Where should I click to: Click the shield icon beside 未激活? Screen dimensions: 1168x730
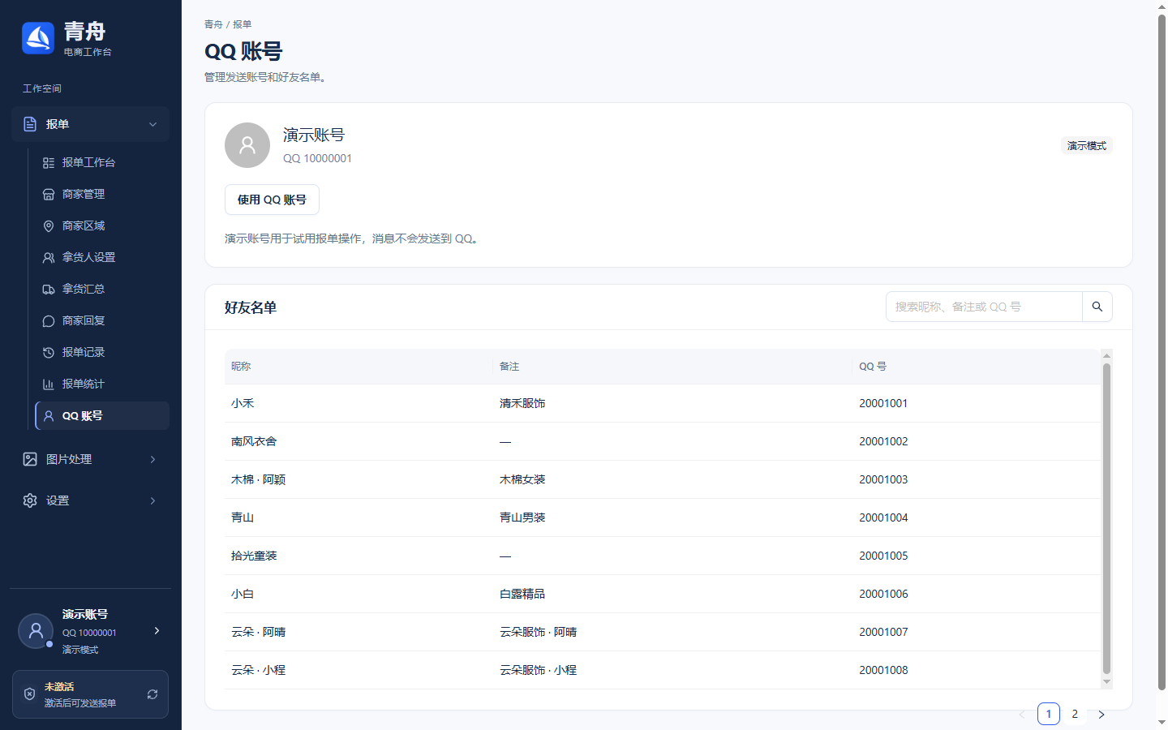tap(30, 694)
